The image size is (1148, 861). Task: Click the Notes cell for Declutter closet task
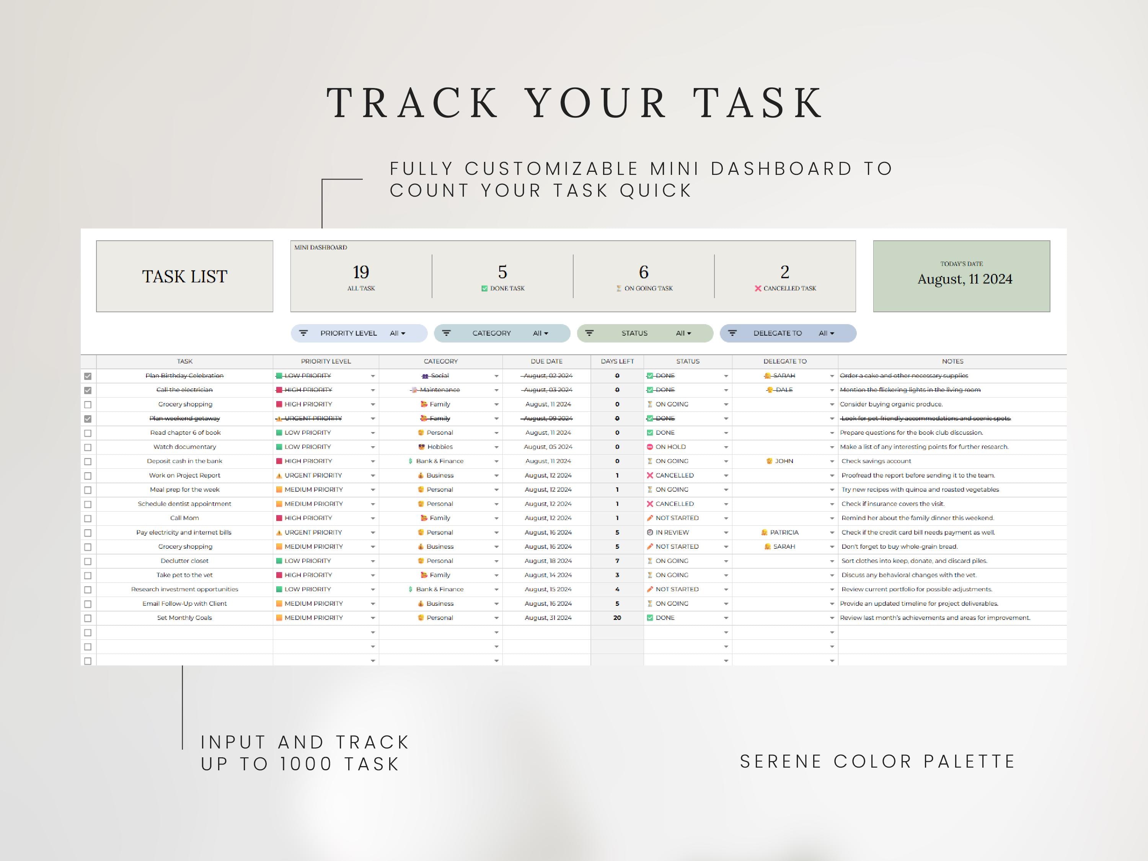[x=934, y=561]
